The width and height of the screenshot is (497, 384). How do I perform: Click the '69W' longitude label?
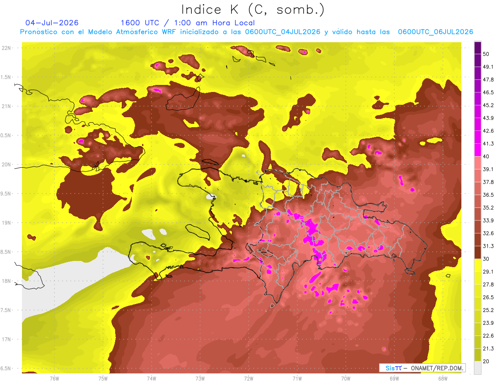coord(394,378)
